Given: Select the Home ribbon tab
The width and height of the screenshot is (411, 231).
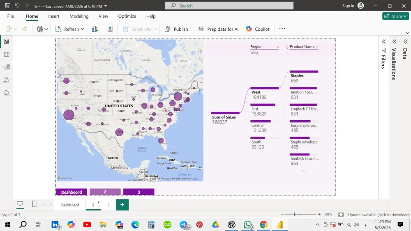Looking at the screenshot, I should click(x=32, y=16).
